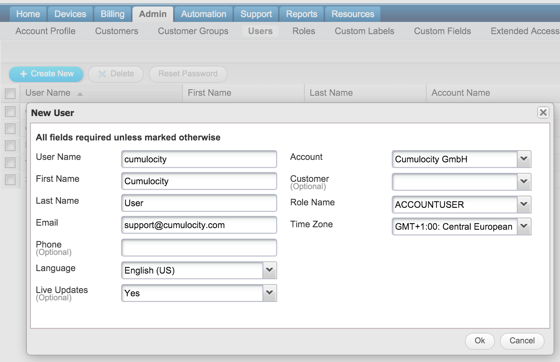The width and height of the screenshot is (560, 362).
Task: Open the Time Zone dropdown
Action: 524,226
